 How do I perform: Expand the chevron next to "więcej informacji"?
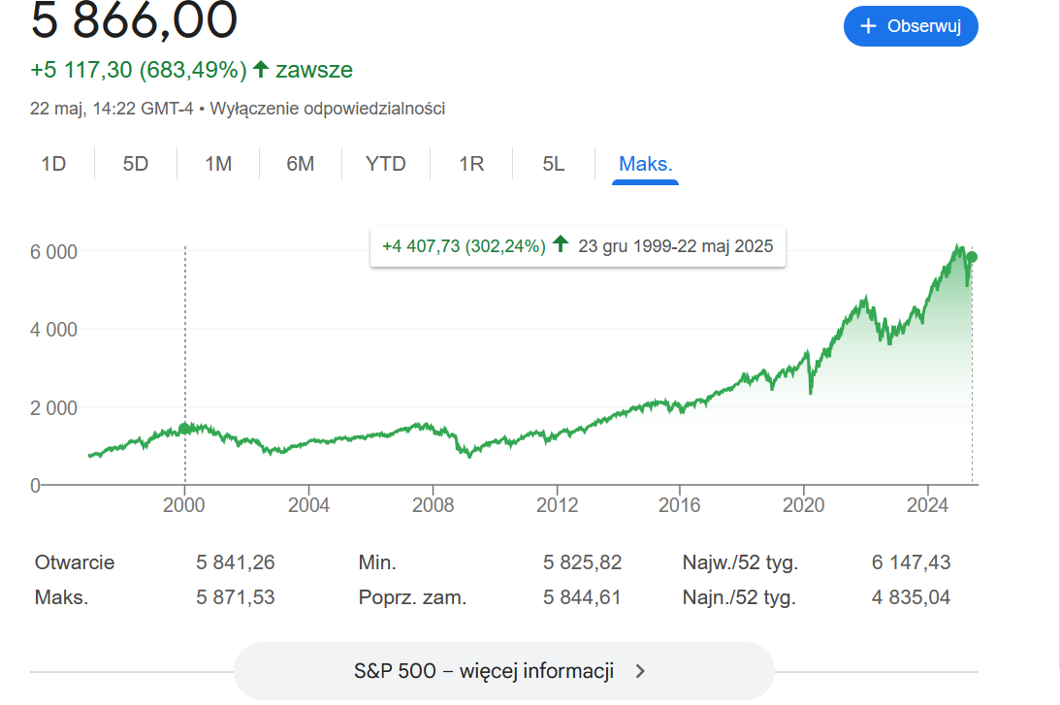(640, 670)
